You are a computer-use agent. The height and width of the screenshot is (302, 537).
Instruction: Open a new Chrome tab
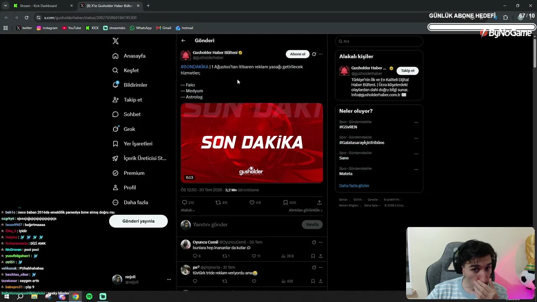(x=148, y=6)
